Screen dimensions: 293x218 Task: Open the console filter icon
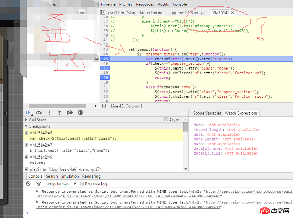point(38,184)
